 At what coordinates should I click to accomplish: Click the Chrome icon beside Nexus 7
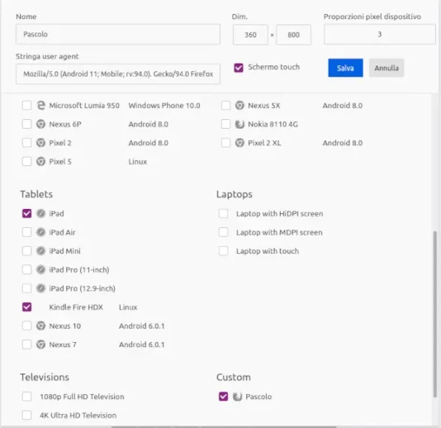click(x=40, y=345)
